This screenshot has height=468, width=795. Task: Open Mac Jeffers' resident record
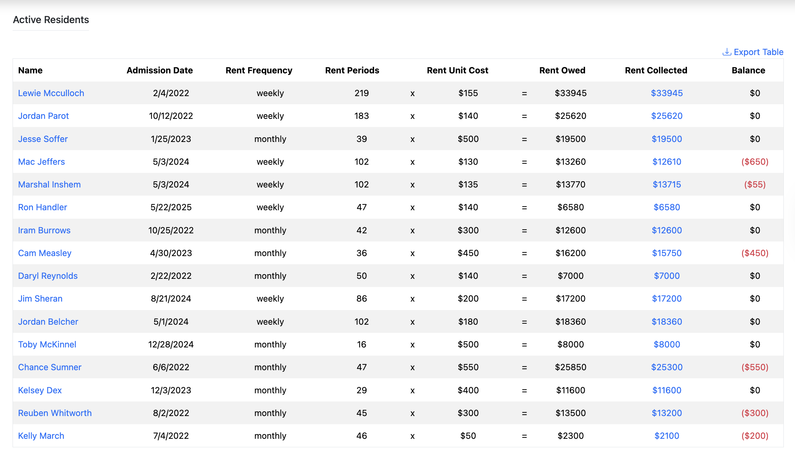[41, 162]
